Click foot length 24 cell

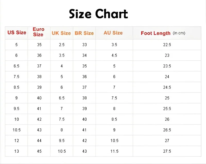167,77
